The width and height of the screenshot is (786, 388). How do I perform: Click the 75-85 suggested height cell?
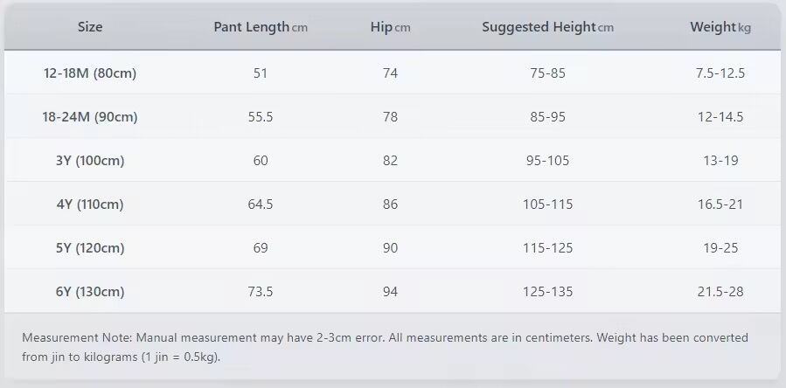547,73
